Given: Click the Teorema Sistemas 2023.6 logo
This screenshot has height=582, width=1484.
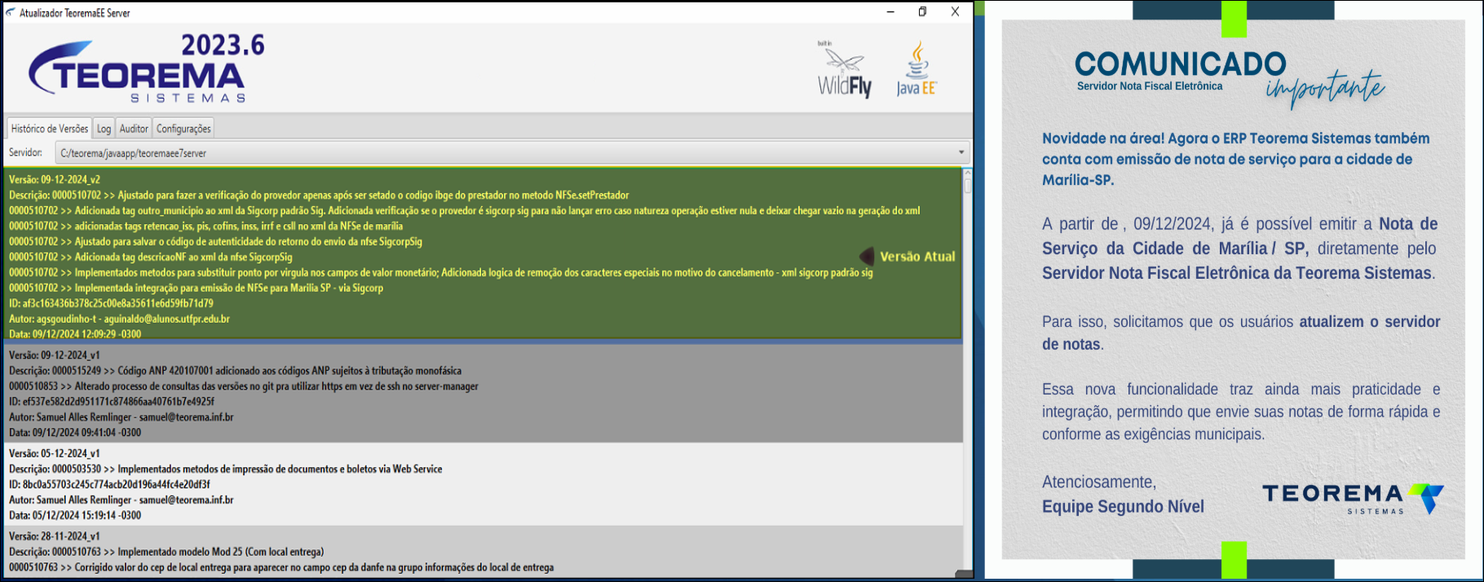Looking at the screenshot, I should click(x=147, y=69).
